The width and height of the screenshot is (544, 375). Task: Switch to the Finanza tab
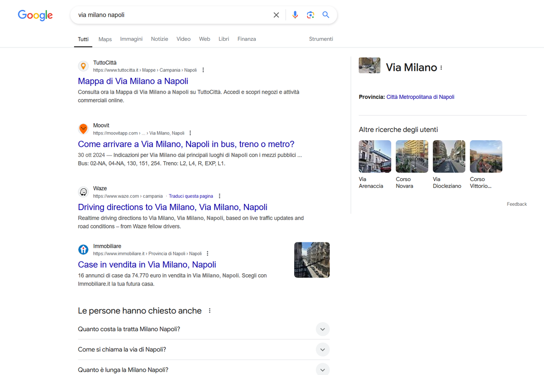[246, 39]
